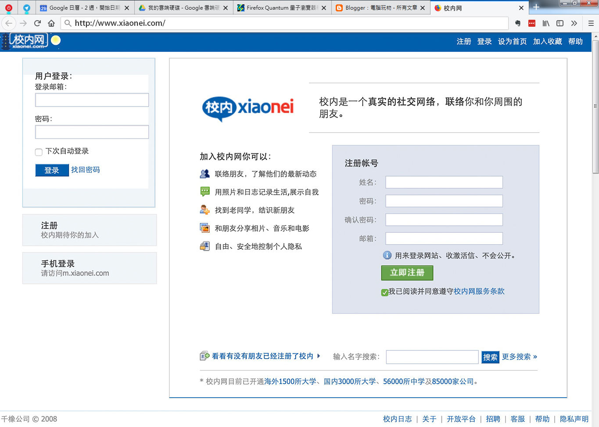This screenshot has width=599, height=427.
Task: Click the green chat icon beside 用照片和日志记录生活
Action: click(204, 192)
